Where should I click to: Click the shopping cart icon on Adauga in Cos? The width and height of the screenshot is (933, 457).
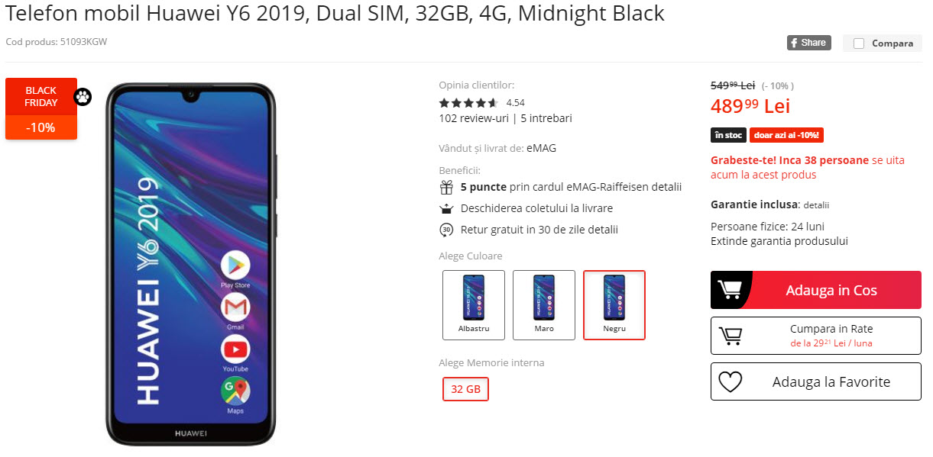tap(730, 290)
